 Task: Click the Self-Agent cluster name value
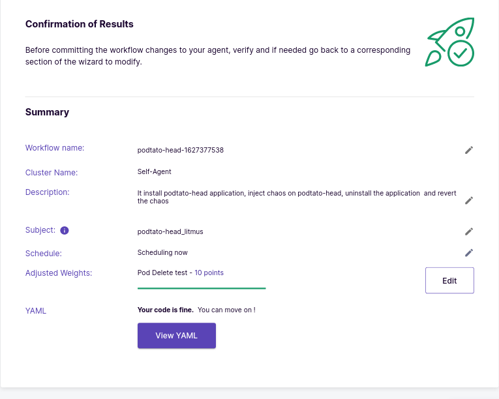pos(155,172)
